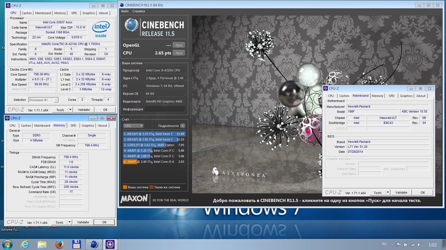Select Memory tab in CPU-Z Mainboard window

377,96
